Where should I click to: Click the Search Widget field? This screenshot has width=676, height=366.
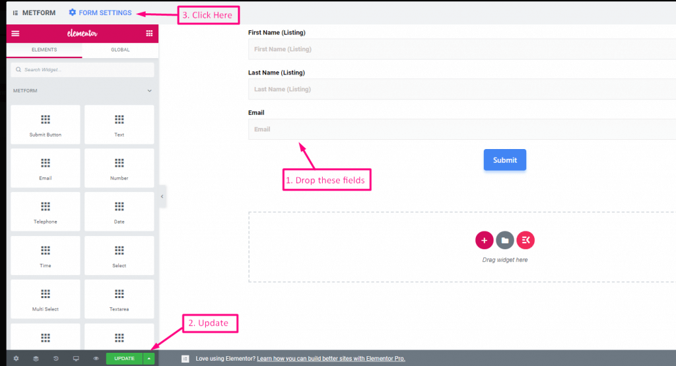(83, 70)
